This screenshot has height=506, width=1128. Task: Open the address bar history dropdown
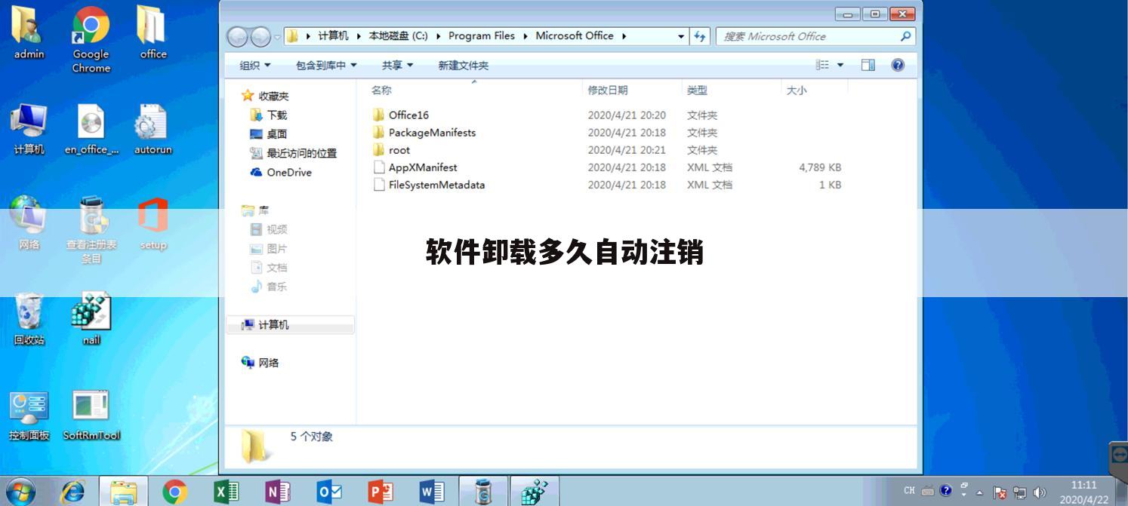click(x=681, y=36)
